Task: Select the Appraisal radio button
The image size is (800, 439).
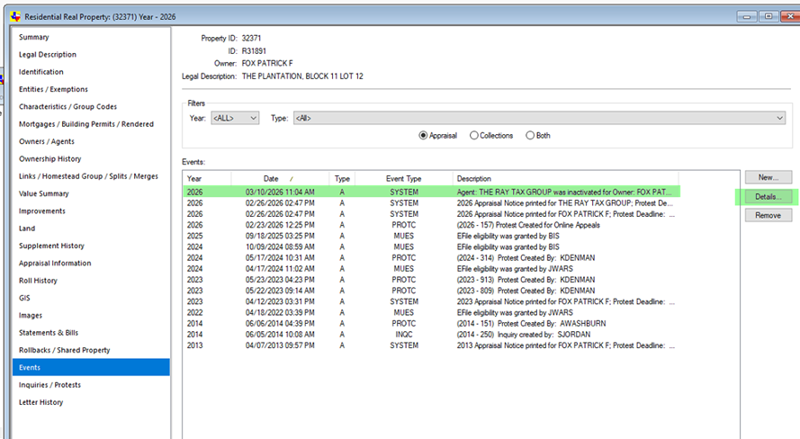Action: (424, 136)
